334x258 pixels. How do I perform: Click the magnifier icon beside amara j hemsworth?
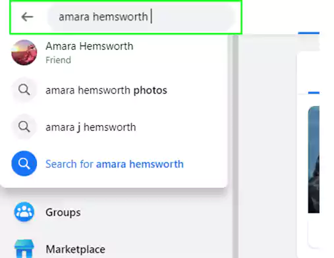pyautogui.click(x=24, y=127)
